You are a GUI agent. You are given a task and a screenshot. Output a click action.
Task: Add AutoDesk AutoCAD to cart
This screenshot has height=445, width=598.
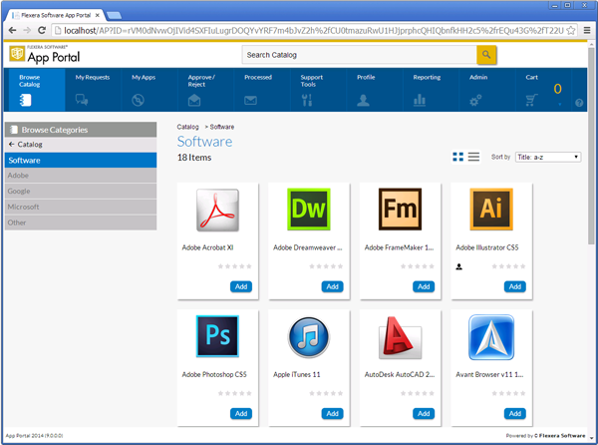424,414
